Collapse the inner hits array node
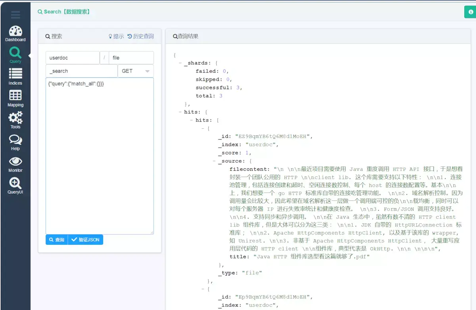 (x=192, y=120)
